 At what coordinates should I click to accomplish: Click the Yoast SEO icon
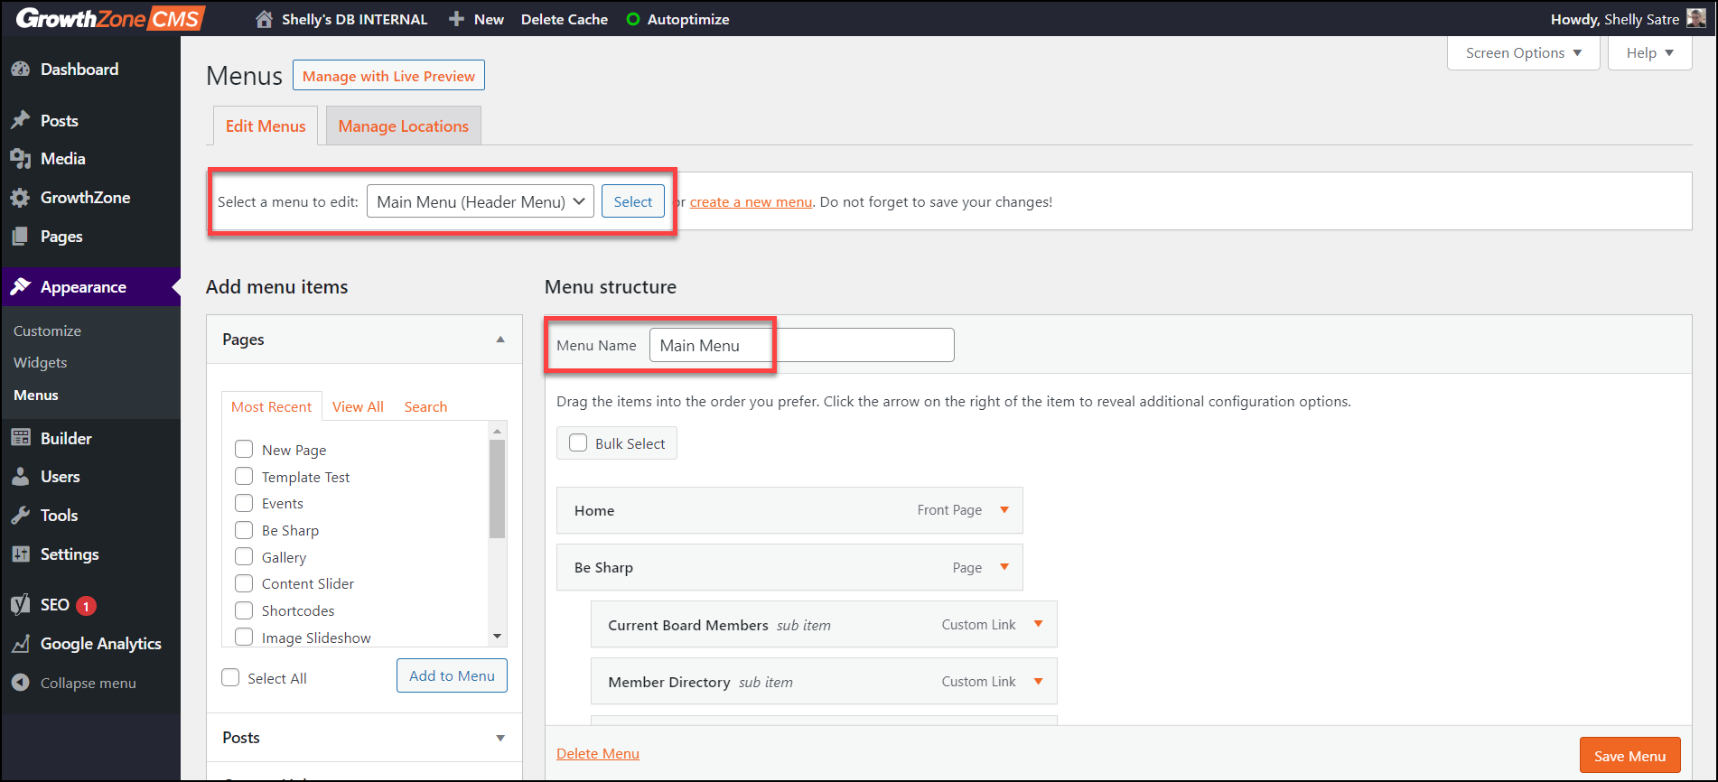(21, 605)
